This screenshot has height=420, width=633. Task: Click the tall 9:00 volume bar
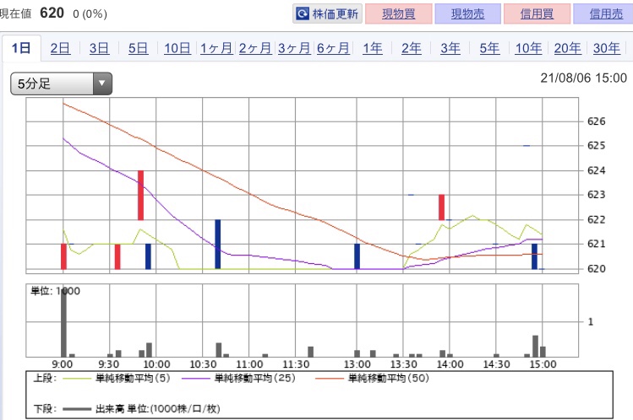tap(63, 321)
